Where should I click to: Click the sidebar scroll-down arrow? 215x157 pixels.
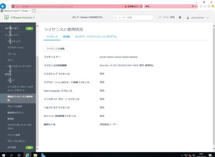(x=37, y=148)
